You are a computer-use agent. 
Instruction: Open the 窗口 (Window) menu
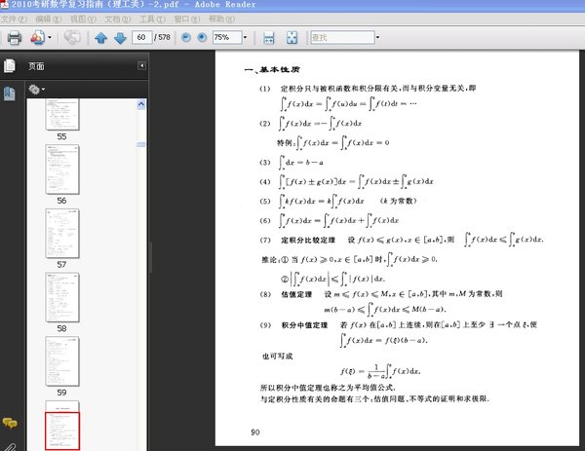[187, 19]
